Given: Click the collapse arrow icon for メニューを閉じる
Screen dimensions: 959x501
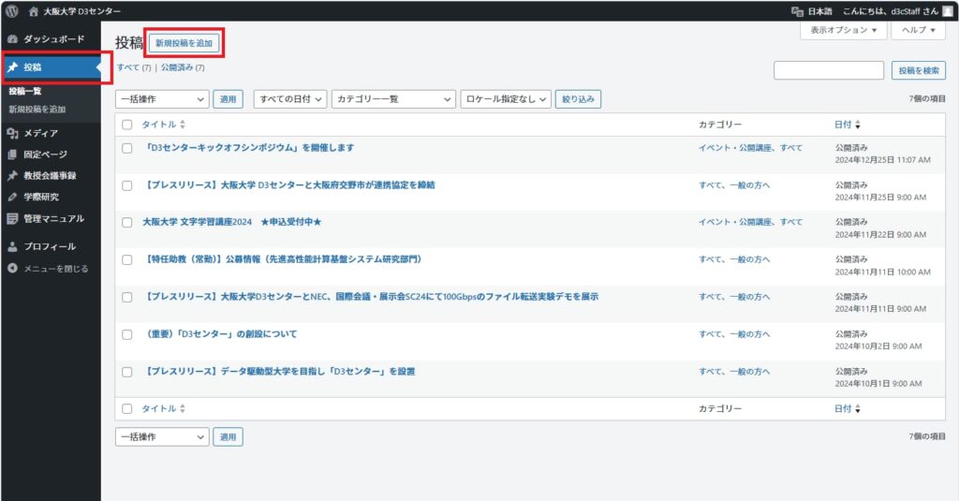Looking at the screenshot, I should (x=12, y=268).
